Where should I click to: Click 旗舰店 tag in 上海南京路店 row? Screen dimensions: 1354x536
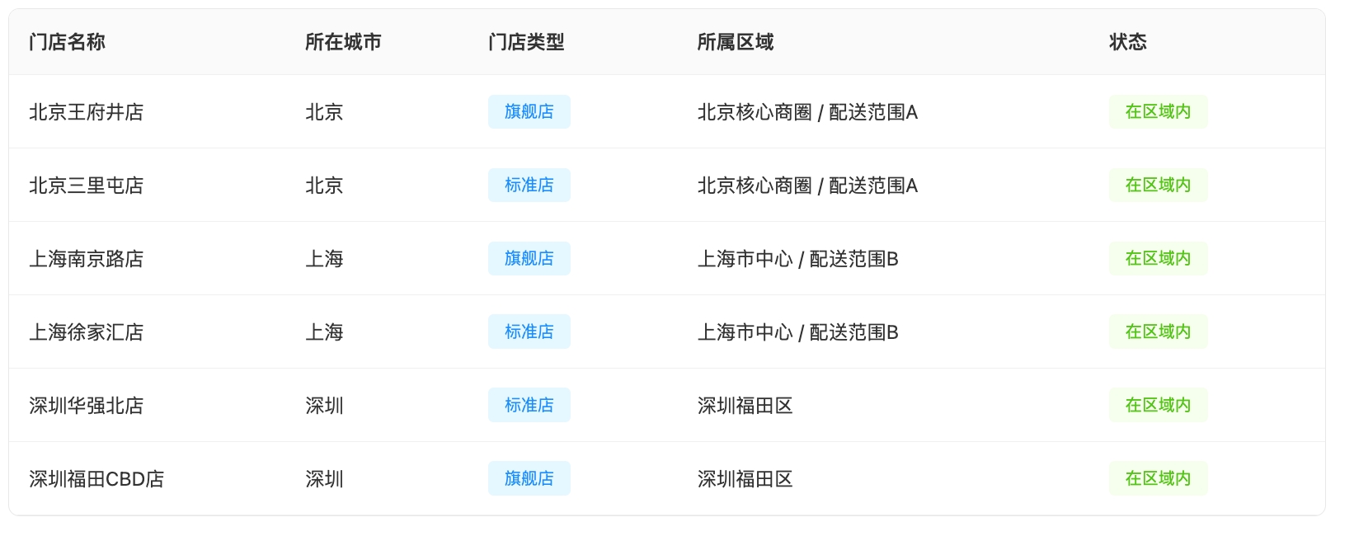click(529, 259)
